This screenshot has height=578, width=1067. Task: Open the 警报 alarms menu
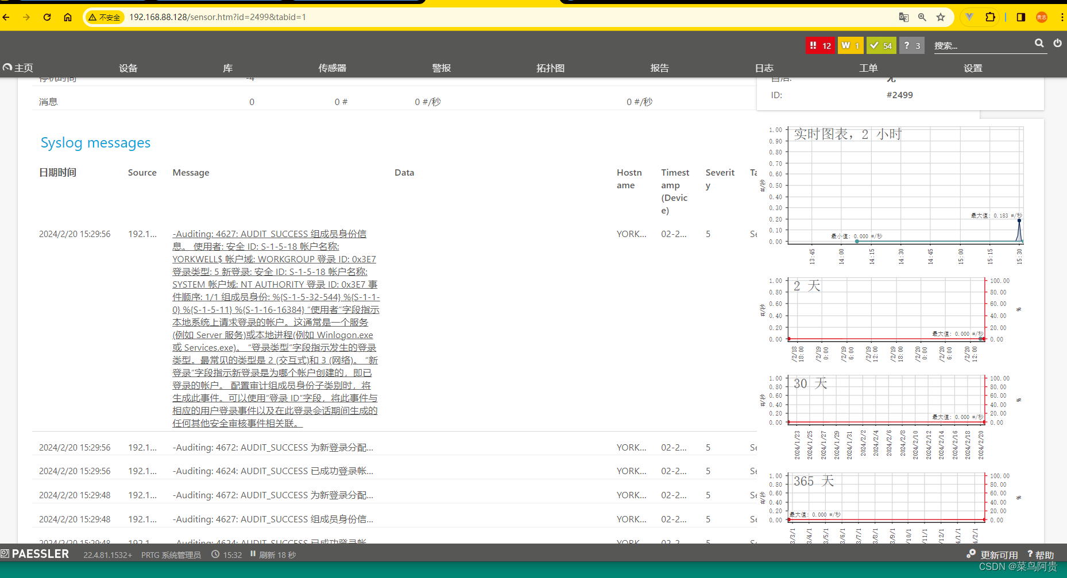tap(441, 68)
